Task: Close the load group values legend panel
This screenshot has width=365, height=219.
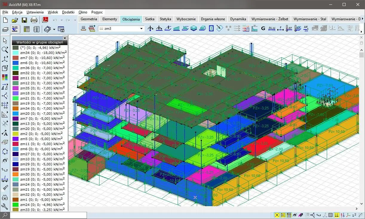Action: (x=65, y=38)
